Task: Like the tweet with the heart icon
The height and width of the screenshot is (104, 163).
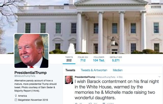Action: [104, 103]
